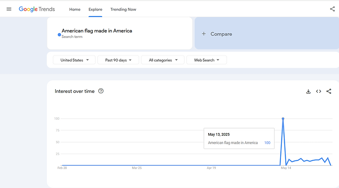This screenshot has height=188, width=339.
Task: Click the May 13 peak point on chart
Action: coord(283,119)
